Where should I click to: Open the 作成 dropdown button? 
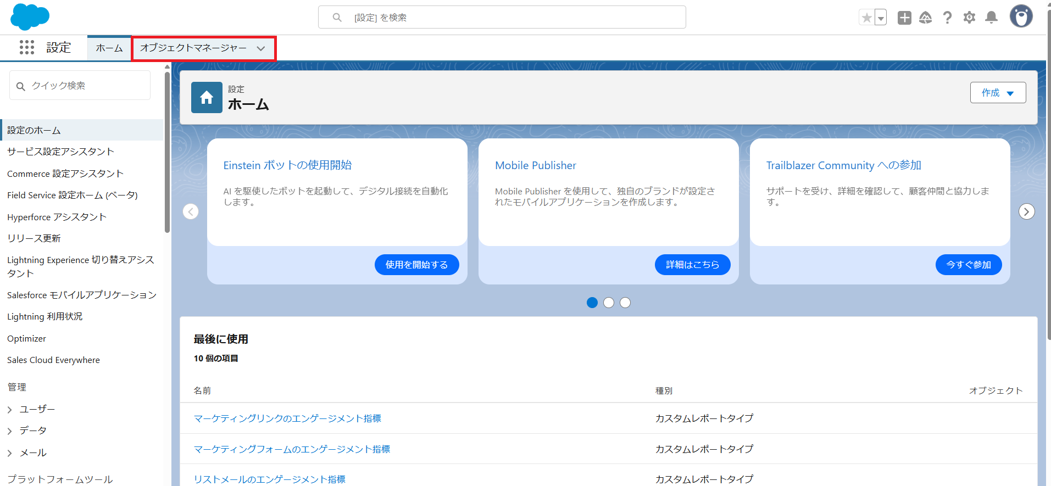(x=998, y=93)
